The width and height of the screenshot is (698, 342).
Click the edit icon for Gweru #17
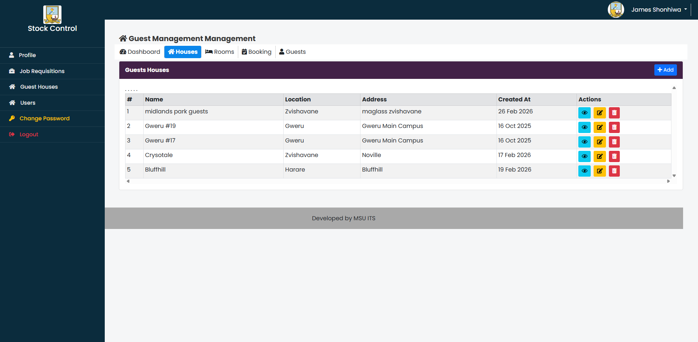pyautogui.click(x=599, y=142)
